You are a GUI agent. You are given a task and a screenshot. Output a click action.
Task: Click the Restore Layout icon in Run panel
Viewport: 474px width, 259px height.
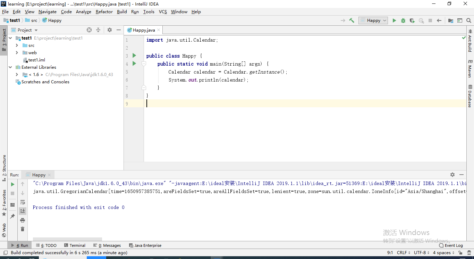click(12, 205)
